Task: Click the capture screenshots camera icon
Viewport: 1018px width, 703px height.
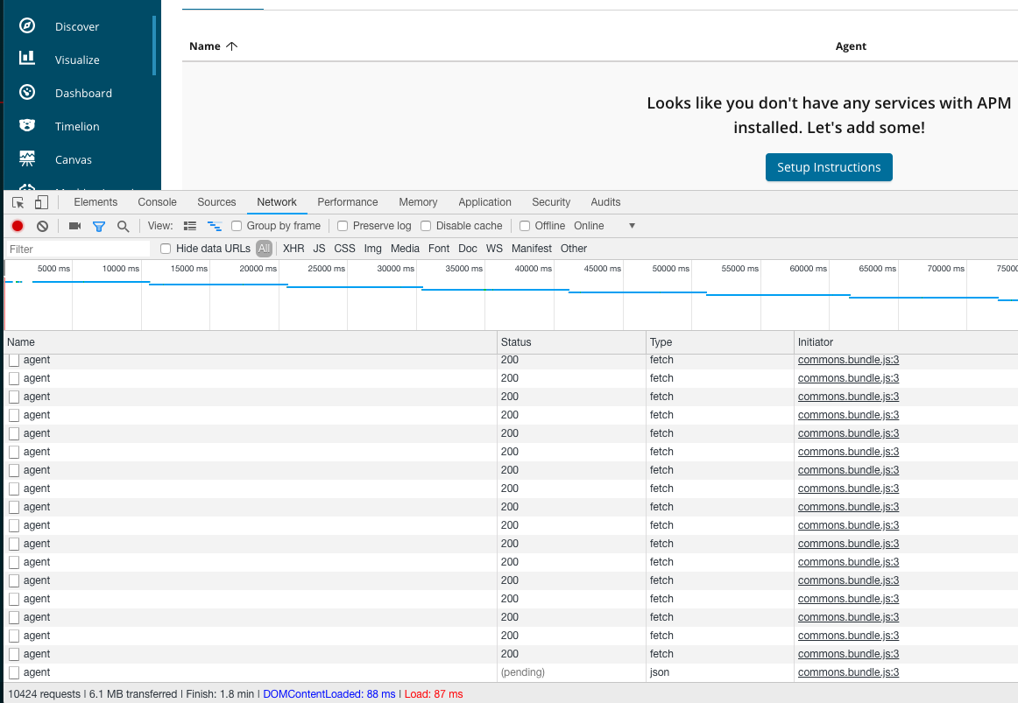Action: (74, 226)
